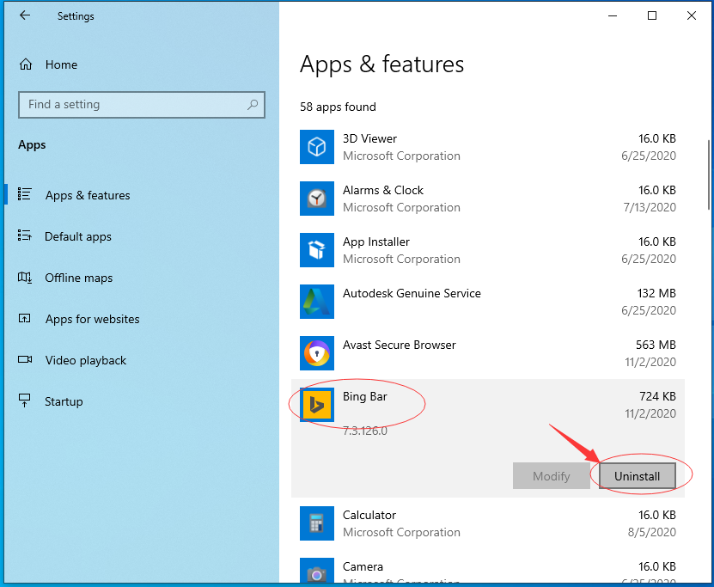Click the Avast Secure Browser icon
Image resolution: width=714 pixels, height=587 pixels.
click(316, 353)
